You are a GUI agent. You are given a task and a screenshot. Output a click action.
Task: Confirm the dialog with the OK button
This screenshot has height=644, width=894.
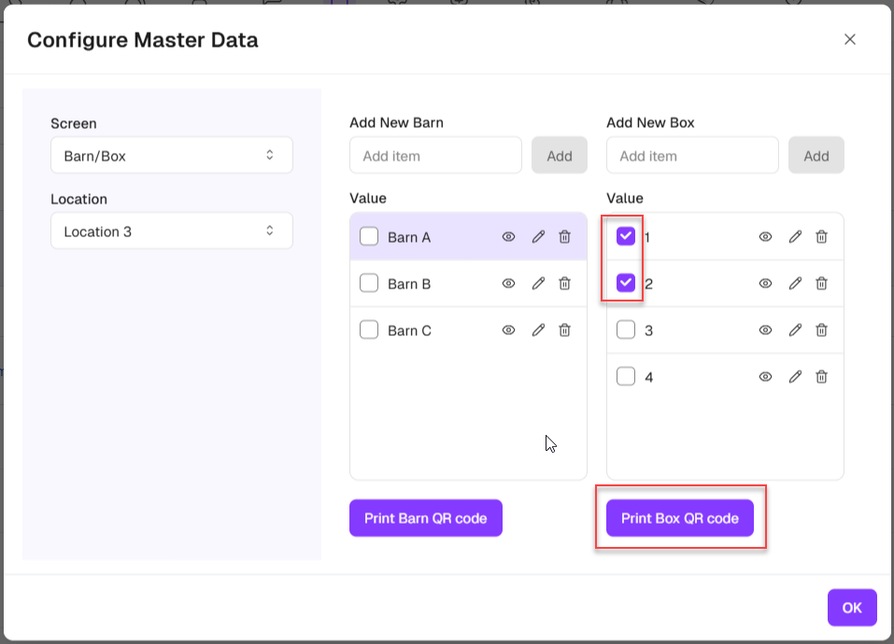tap(851, 608)
